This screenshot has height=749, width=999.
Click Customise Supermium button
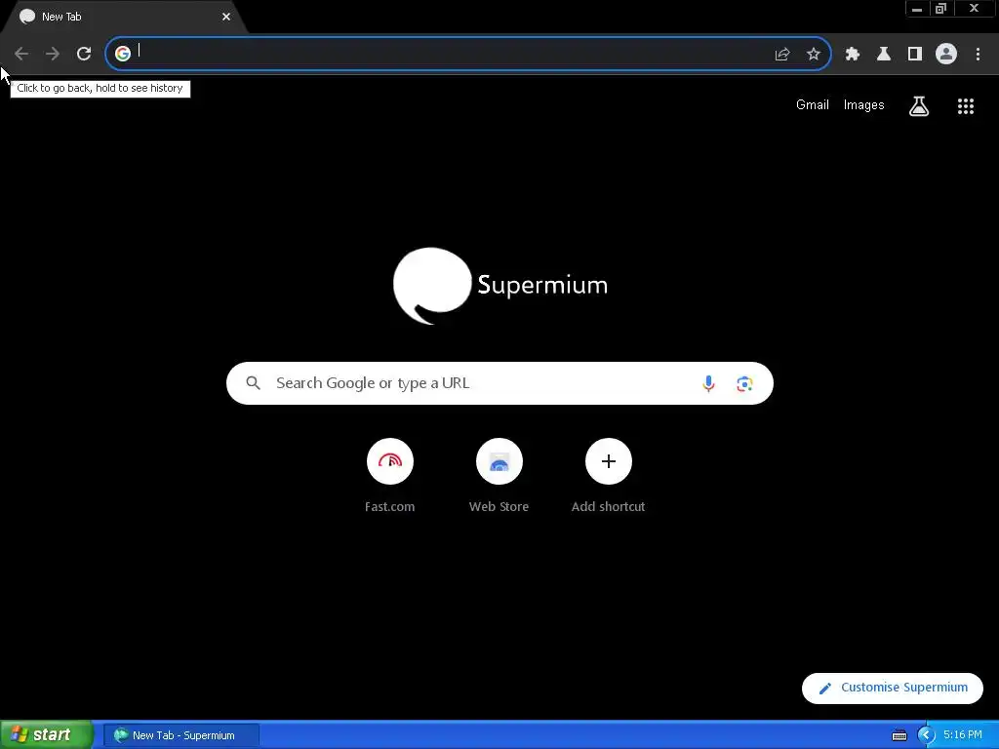pos(892,688)
